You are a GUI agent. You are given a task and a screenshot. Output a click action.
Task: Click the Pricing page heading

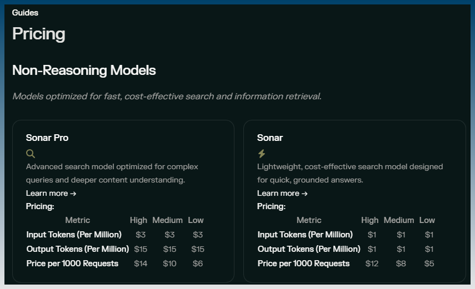[39, 34]
